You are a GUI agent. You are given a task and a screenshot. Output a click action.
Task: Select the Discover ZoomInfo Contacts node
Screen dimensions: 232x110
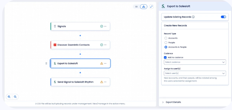pos(80,45)
